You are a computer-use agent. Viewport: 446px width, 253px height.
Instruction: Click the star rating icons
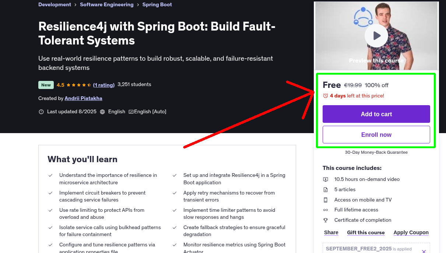click(79, 85)
